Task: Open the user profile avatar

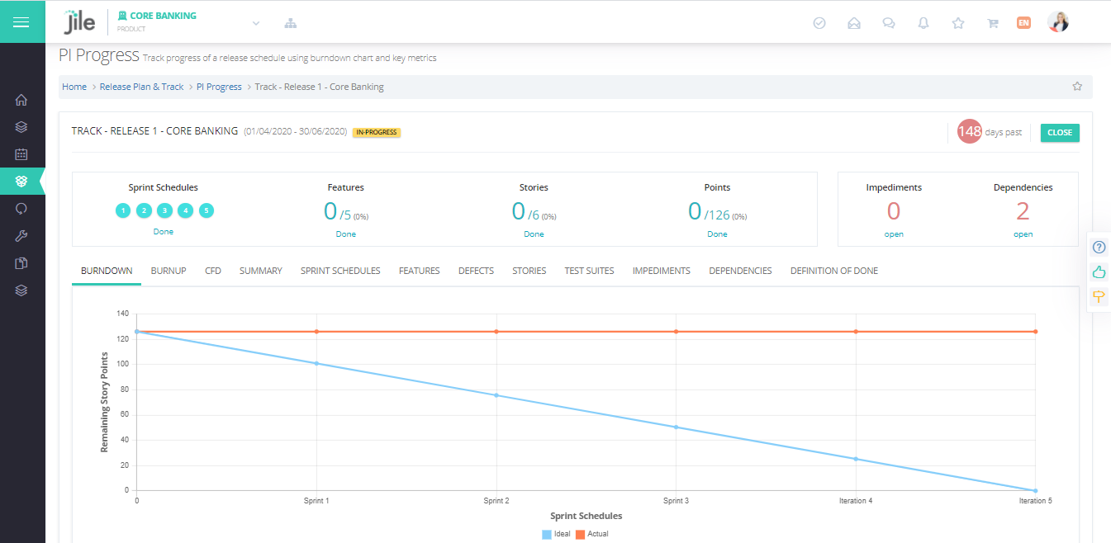Action: click(1058, 22)
